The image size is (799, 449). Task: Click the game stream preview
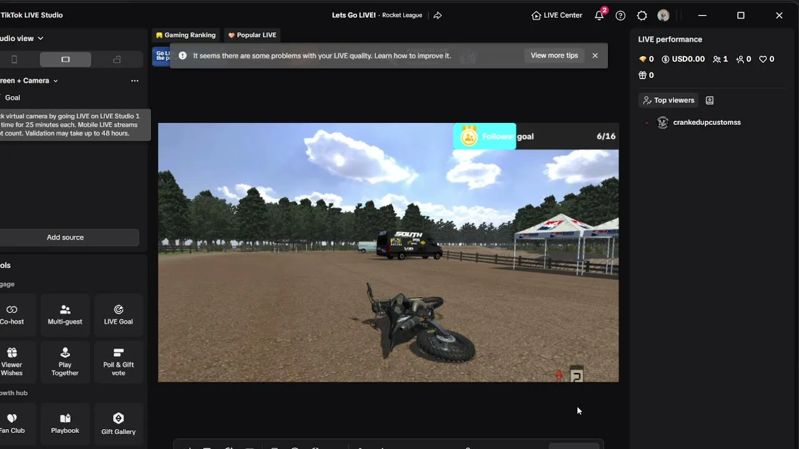388,253
